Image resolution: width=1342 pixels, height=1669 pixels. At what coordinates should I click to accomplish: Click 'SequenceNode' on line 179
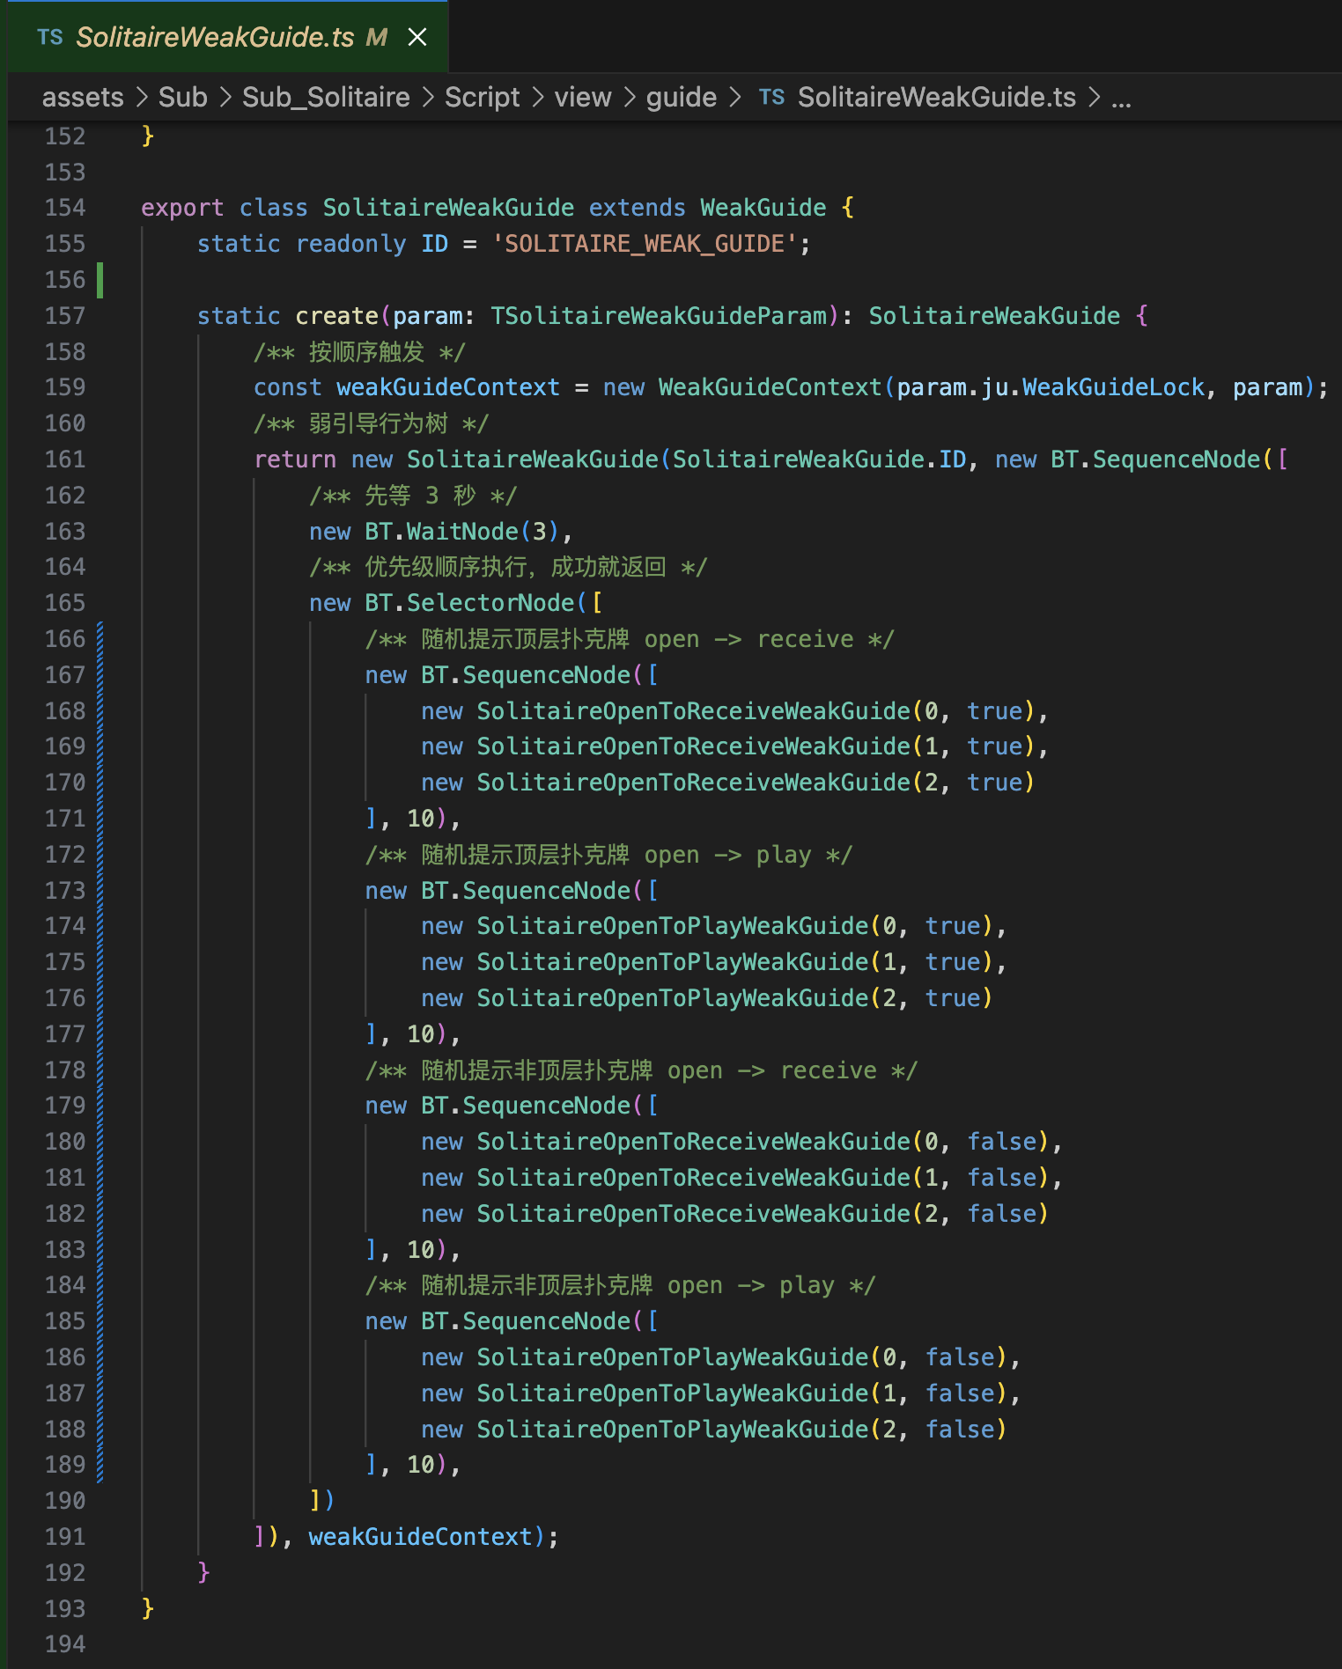pos(547,1106)
